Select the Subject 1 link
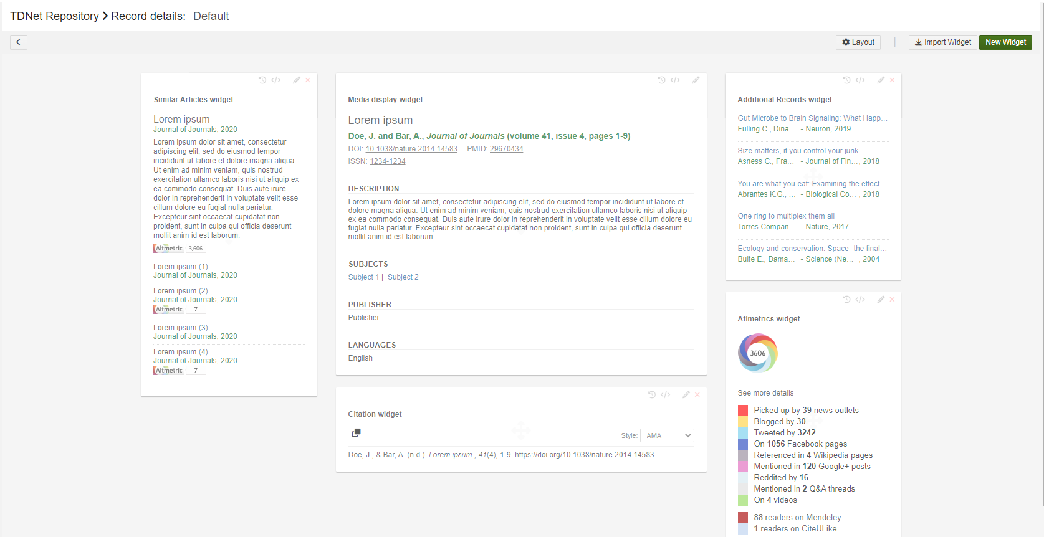 [363, 277]
